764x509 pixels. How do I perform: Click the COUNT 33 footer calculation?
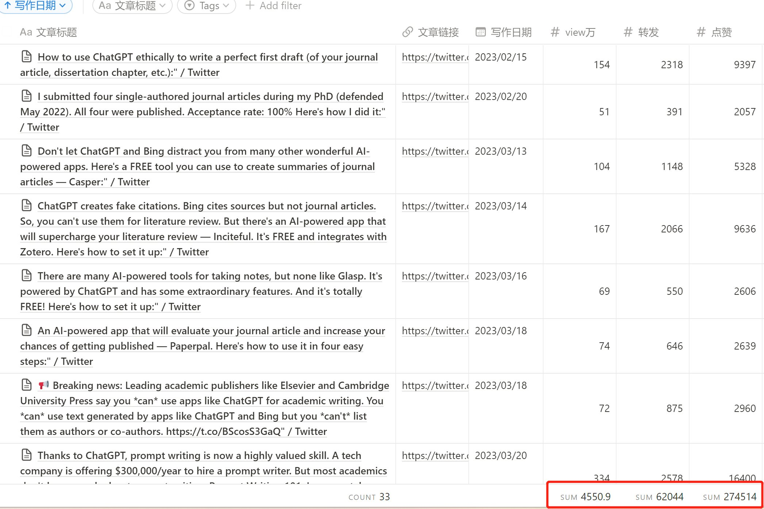point(369,497)
